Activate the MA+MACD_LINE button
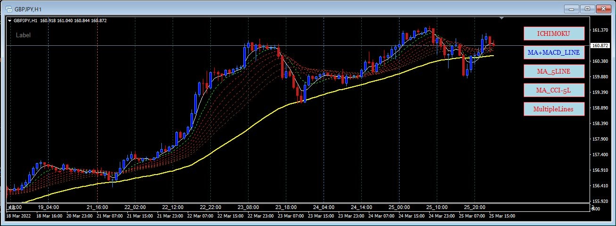The image size is (616, 226). coord(554,52)
